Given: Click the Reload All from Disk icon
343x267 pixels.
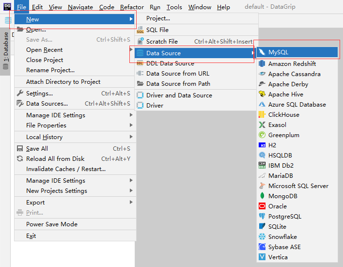Looking at the screenshot, I should [x=20, y=158].
